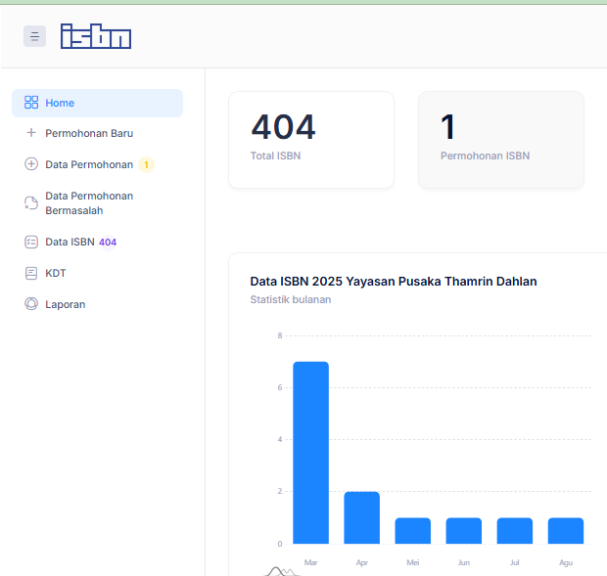Select the Permohonan ISBN card

(500, 139)
